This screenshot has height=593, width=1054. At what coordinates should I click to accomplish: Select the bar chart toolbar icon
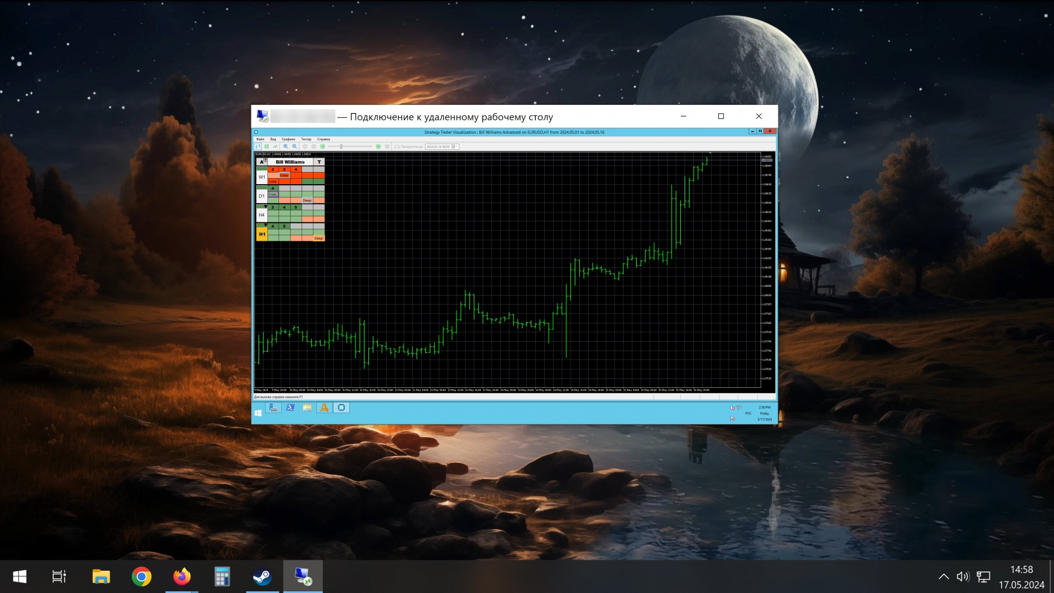258,146
